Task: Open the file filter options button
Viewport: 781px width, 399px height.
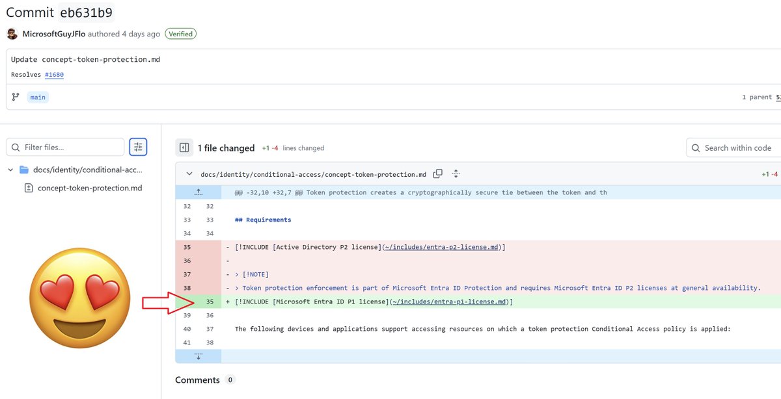Action: (138, 148)
